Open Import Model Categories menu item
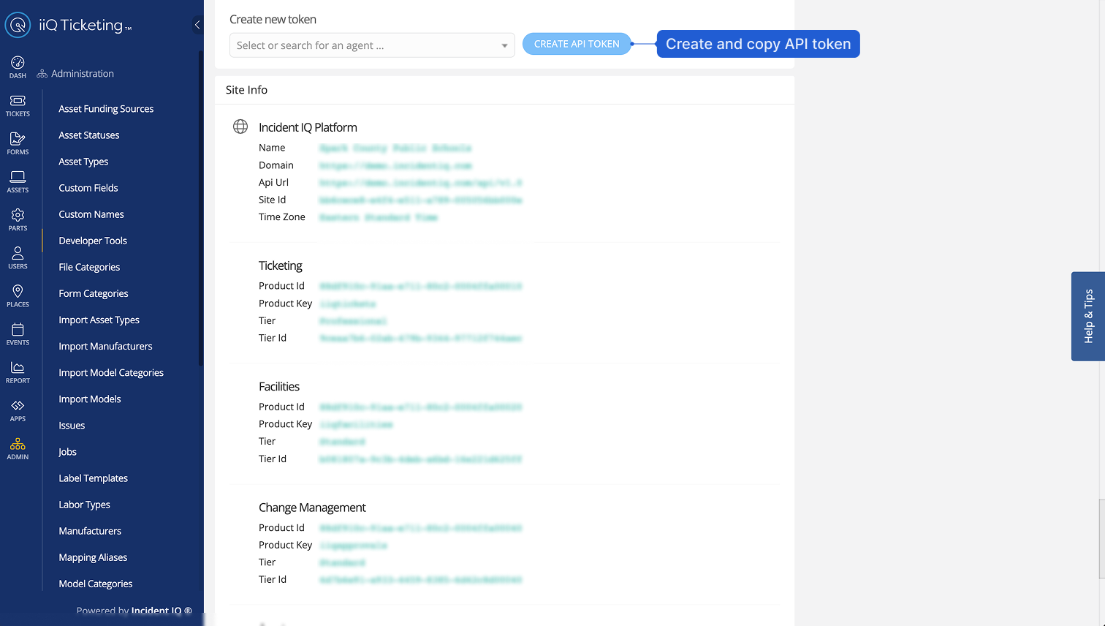This screenshot has width=1105, height=626. 111,372
